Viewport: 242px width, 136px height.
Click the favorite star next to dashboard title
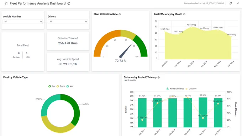(x=6, y=3)
